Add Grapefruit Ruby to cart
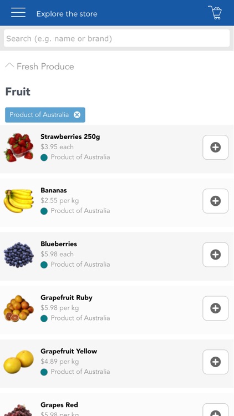 216,308
